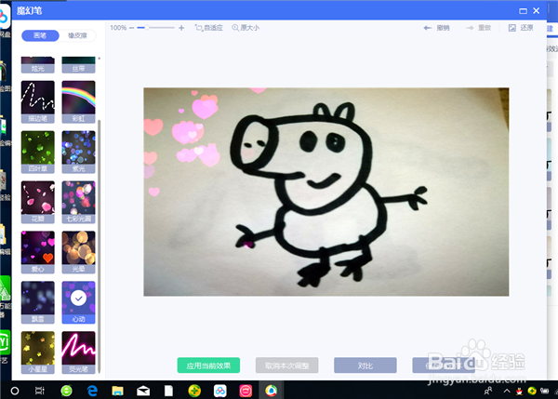Open the green plus taskbar icon
Screen dimensions: 558x399
[x=194, y=391]
